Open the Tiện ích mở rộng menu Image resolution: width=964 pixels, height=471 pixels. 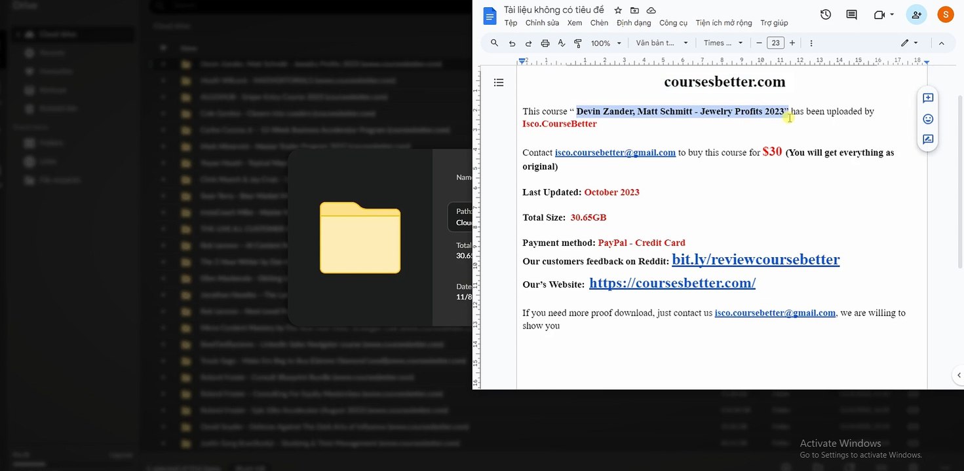pos(723,23)
